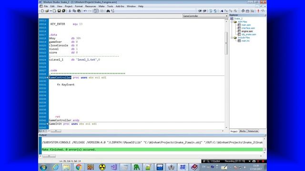Image resolution: width=305 pixels, height=171 pixels.
Task: Open the Project menu
Action: click(69, 6)
